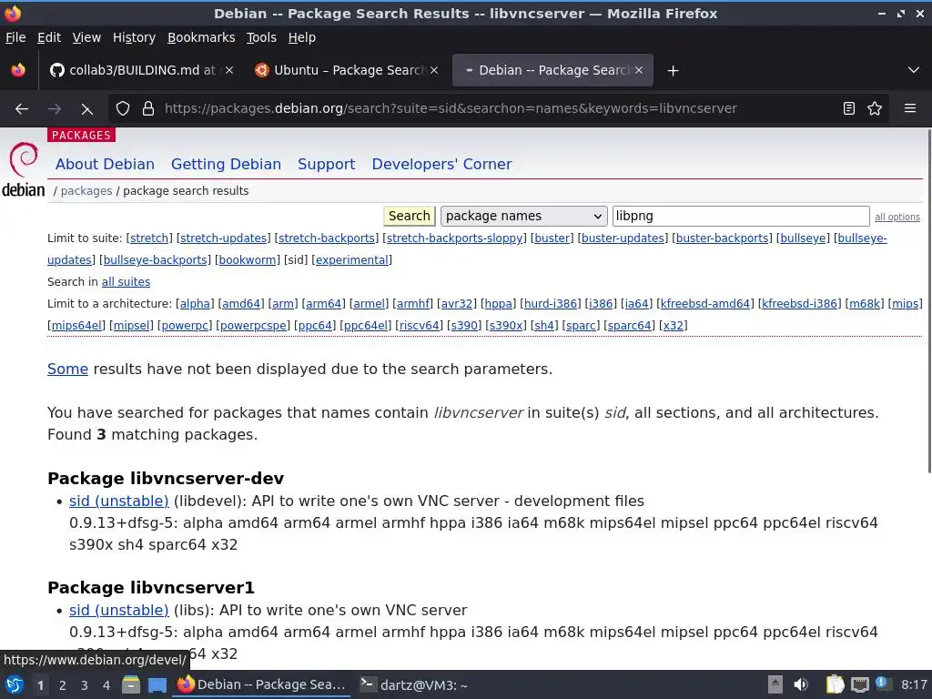Open the all options link
Screen dimensions: 932x699
click(x=897, y=217)
